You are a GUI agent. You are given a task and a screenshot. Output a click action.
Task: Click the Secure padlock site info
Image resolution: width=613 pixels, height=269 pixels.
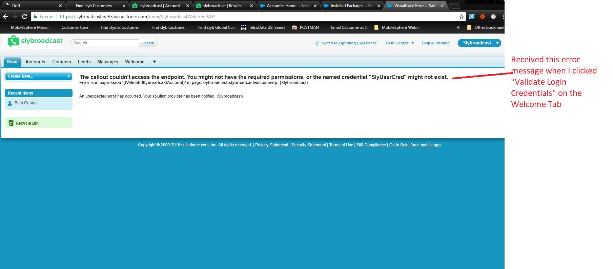(x=43, y=17)
